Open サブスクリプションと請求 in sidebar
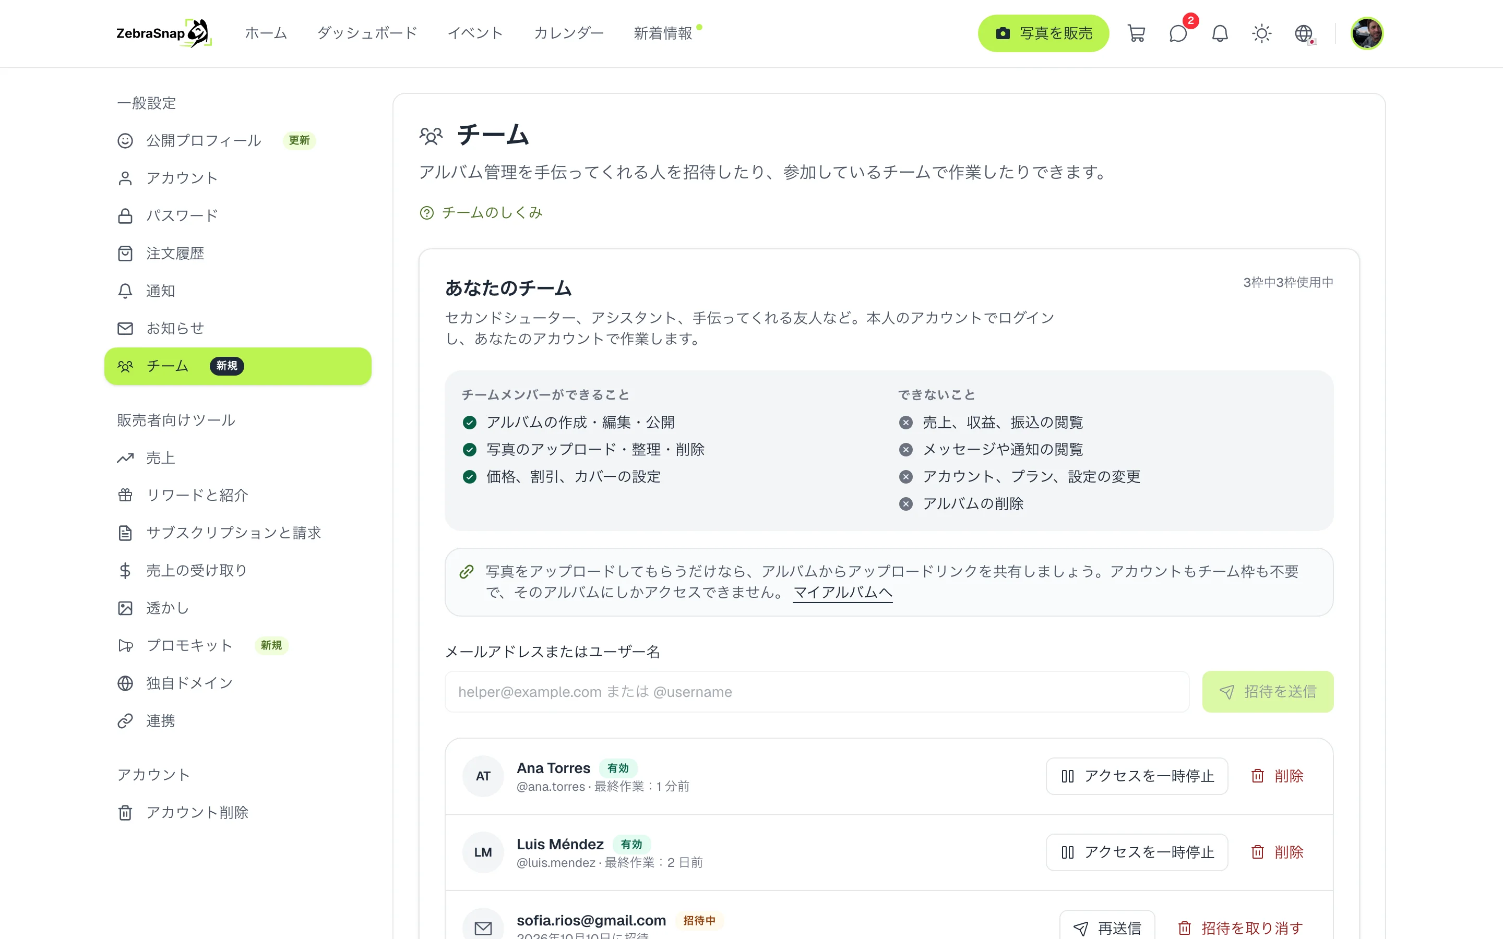Viewport: 1503px width, 939px height. [x=238, y=533]
